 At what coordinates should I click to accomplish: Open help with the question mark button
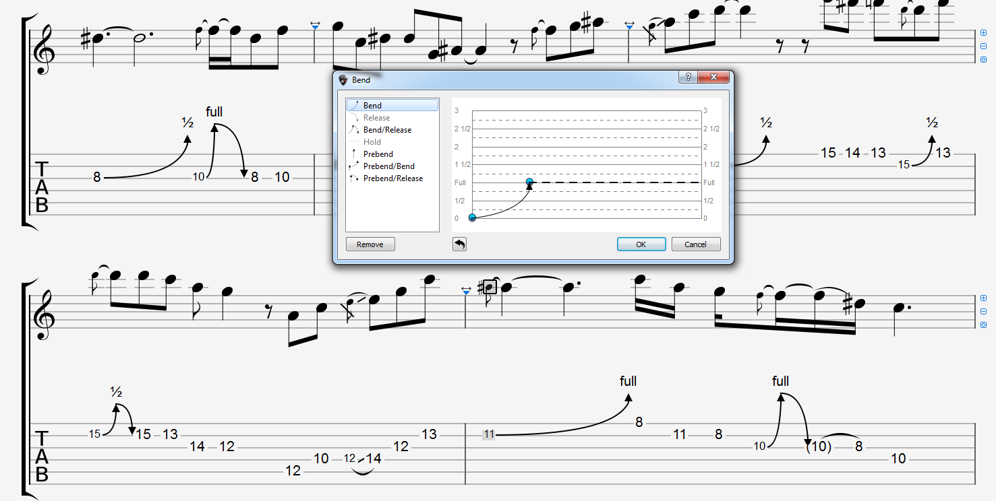click(x=688, y=77)
